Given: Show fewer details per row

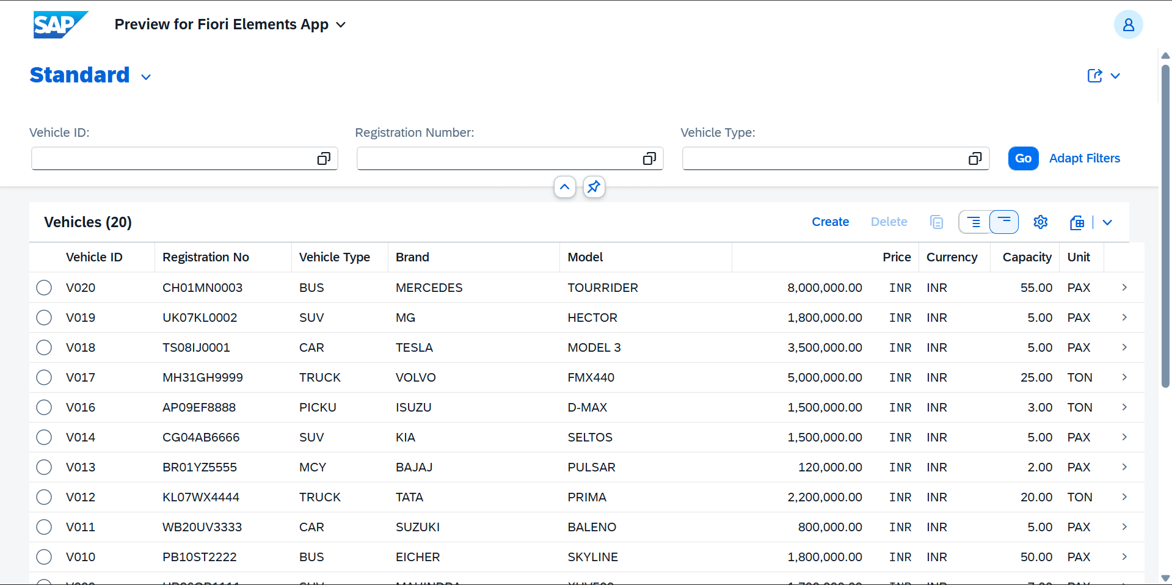Looking at the screenshot, I should coord(1003,222).
